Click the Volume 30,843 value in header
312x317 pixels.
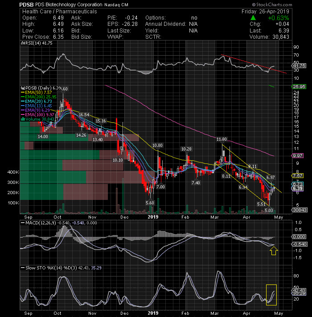pyautogui.click(x=281, y=37)
